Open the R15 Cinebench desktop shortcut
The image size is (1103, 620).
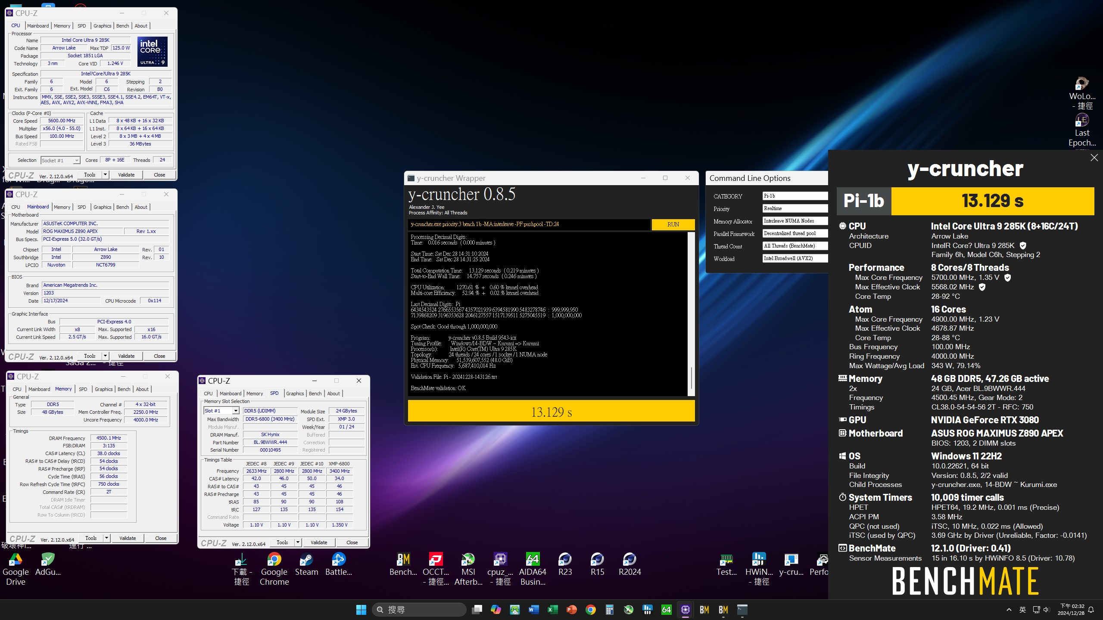(x=597, y=564)
